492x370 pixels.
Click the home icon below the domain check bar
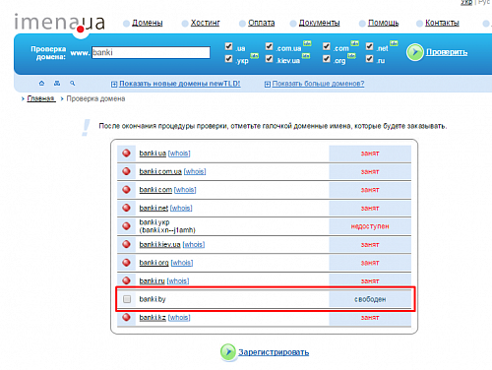(x=41, y=84)
